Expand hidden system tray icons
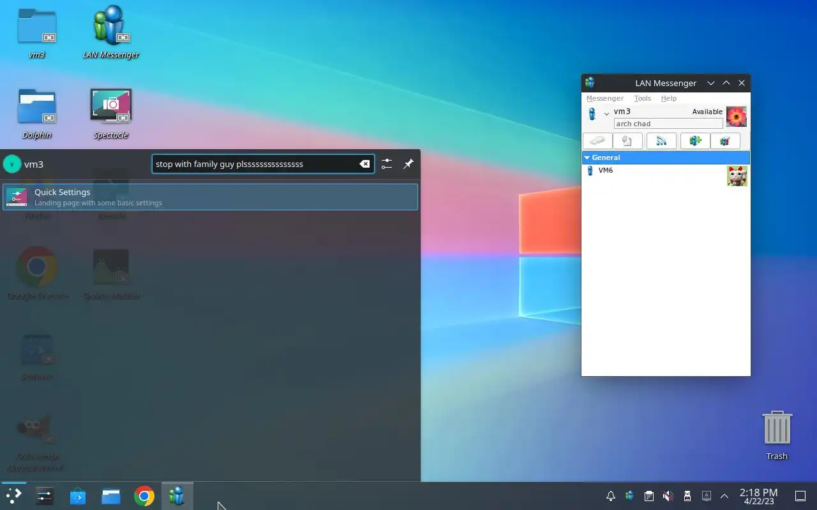This screenshot has height=510, width=817. point(724,496)
